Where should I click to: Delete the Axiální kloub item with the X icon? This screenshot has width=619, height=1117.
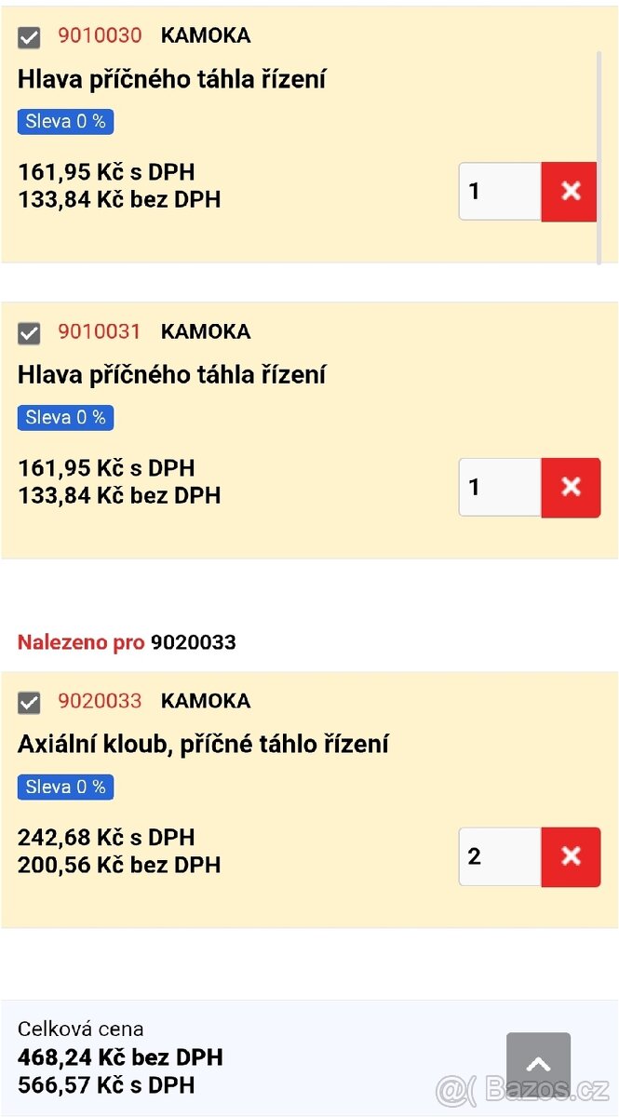point(570,856)
